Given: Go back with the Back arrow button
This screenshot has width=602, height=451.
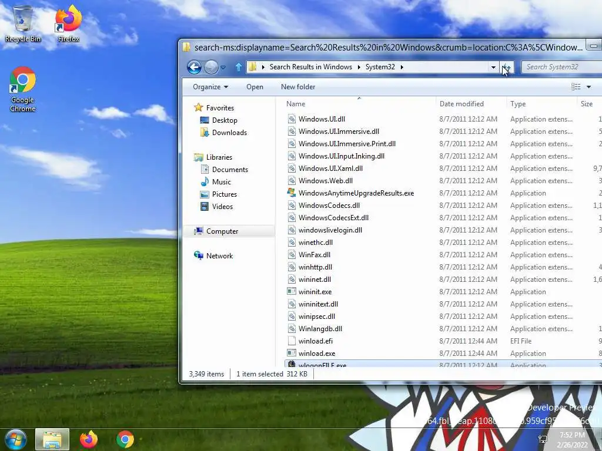Looking at the screenshot, I should tap(194, 67).
